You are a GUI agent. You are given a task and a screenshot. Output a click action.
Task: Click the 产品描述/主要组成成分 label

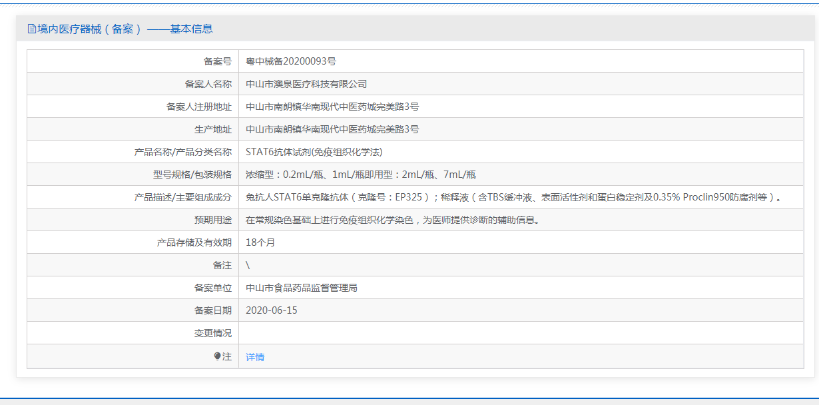point(183,197)
